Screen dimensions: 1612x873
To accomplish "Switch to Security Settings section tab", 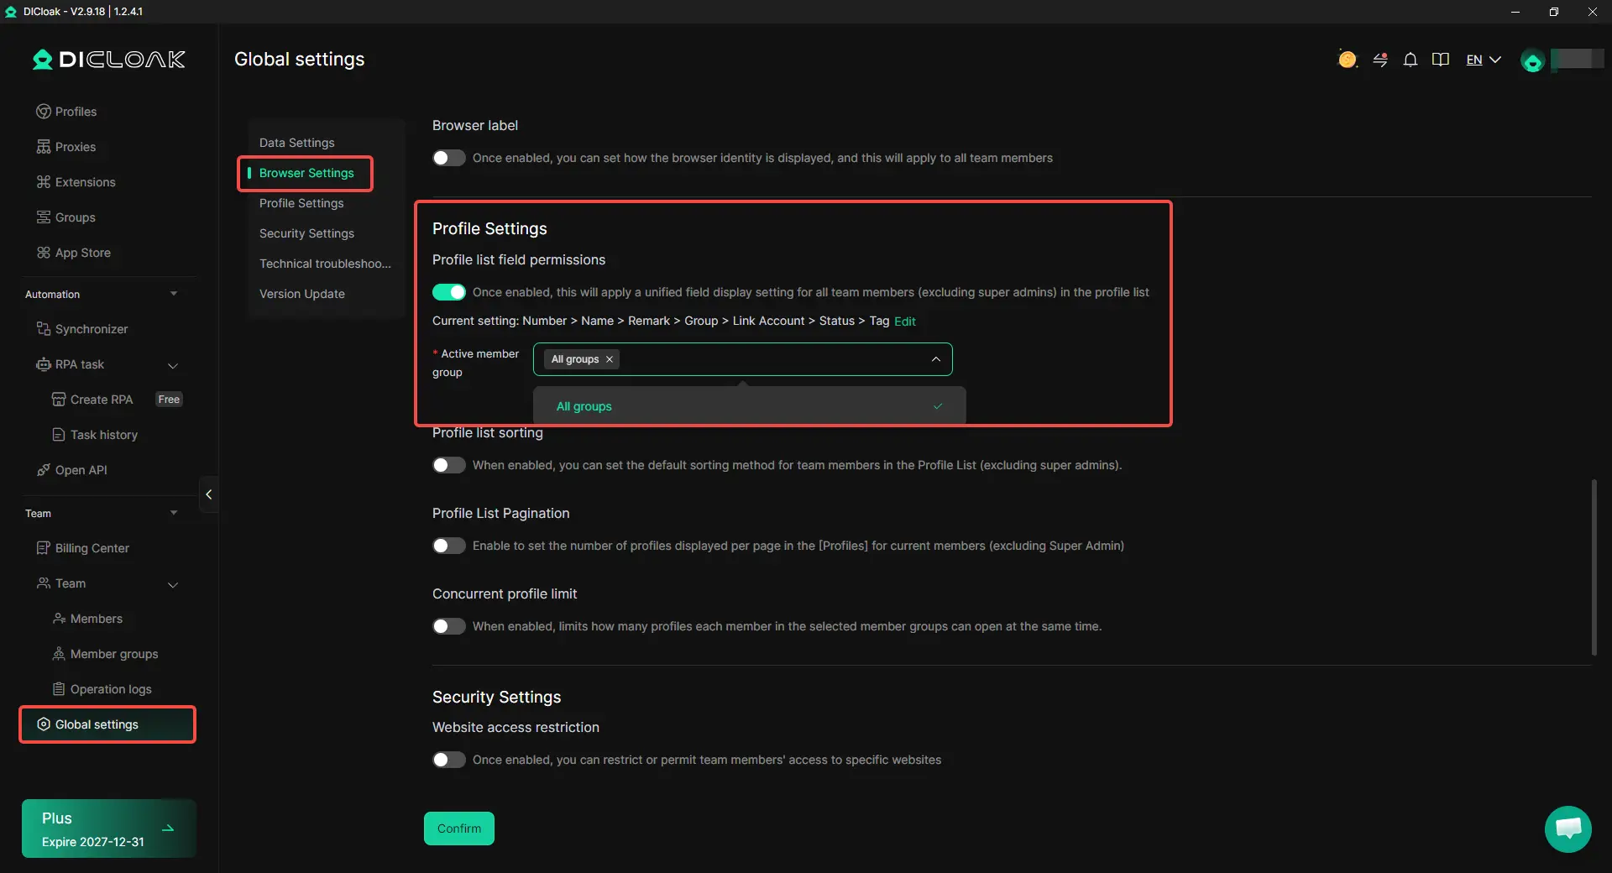I will click(x=306, y=233).
